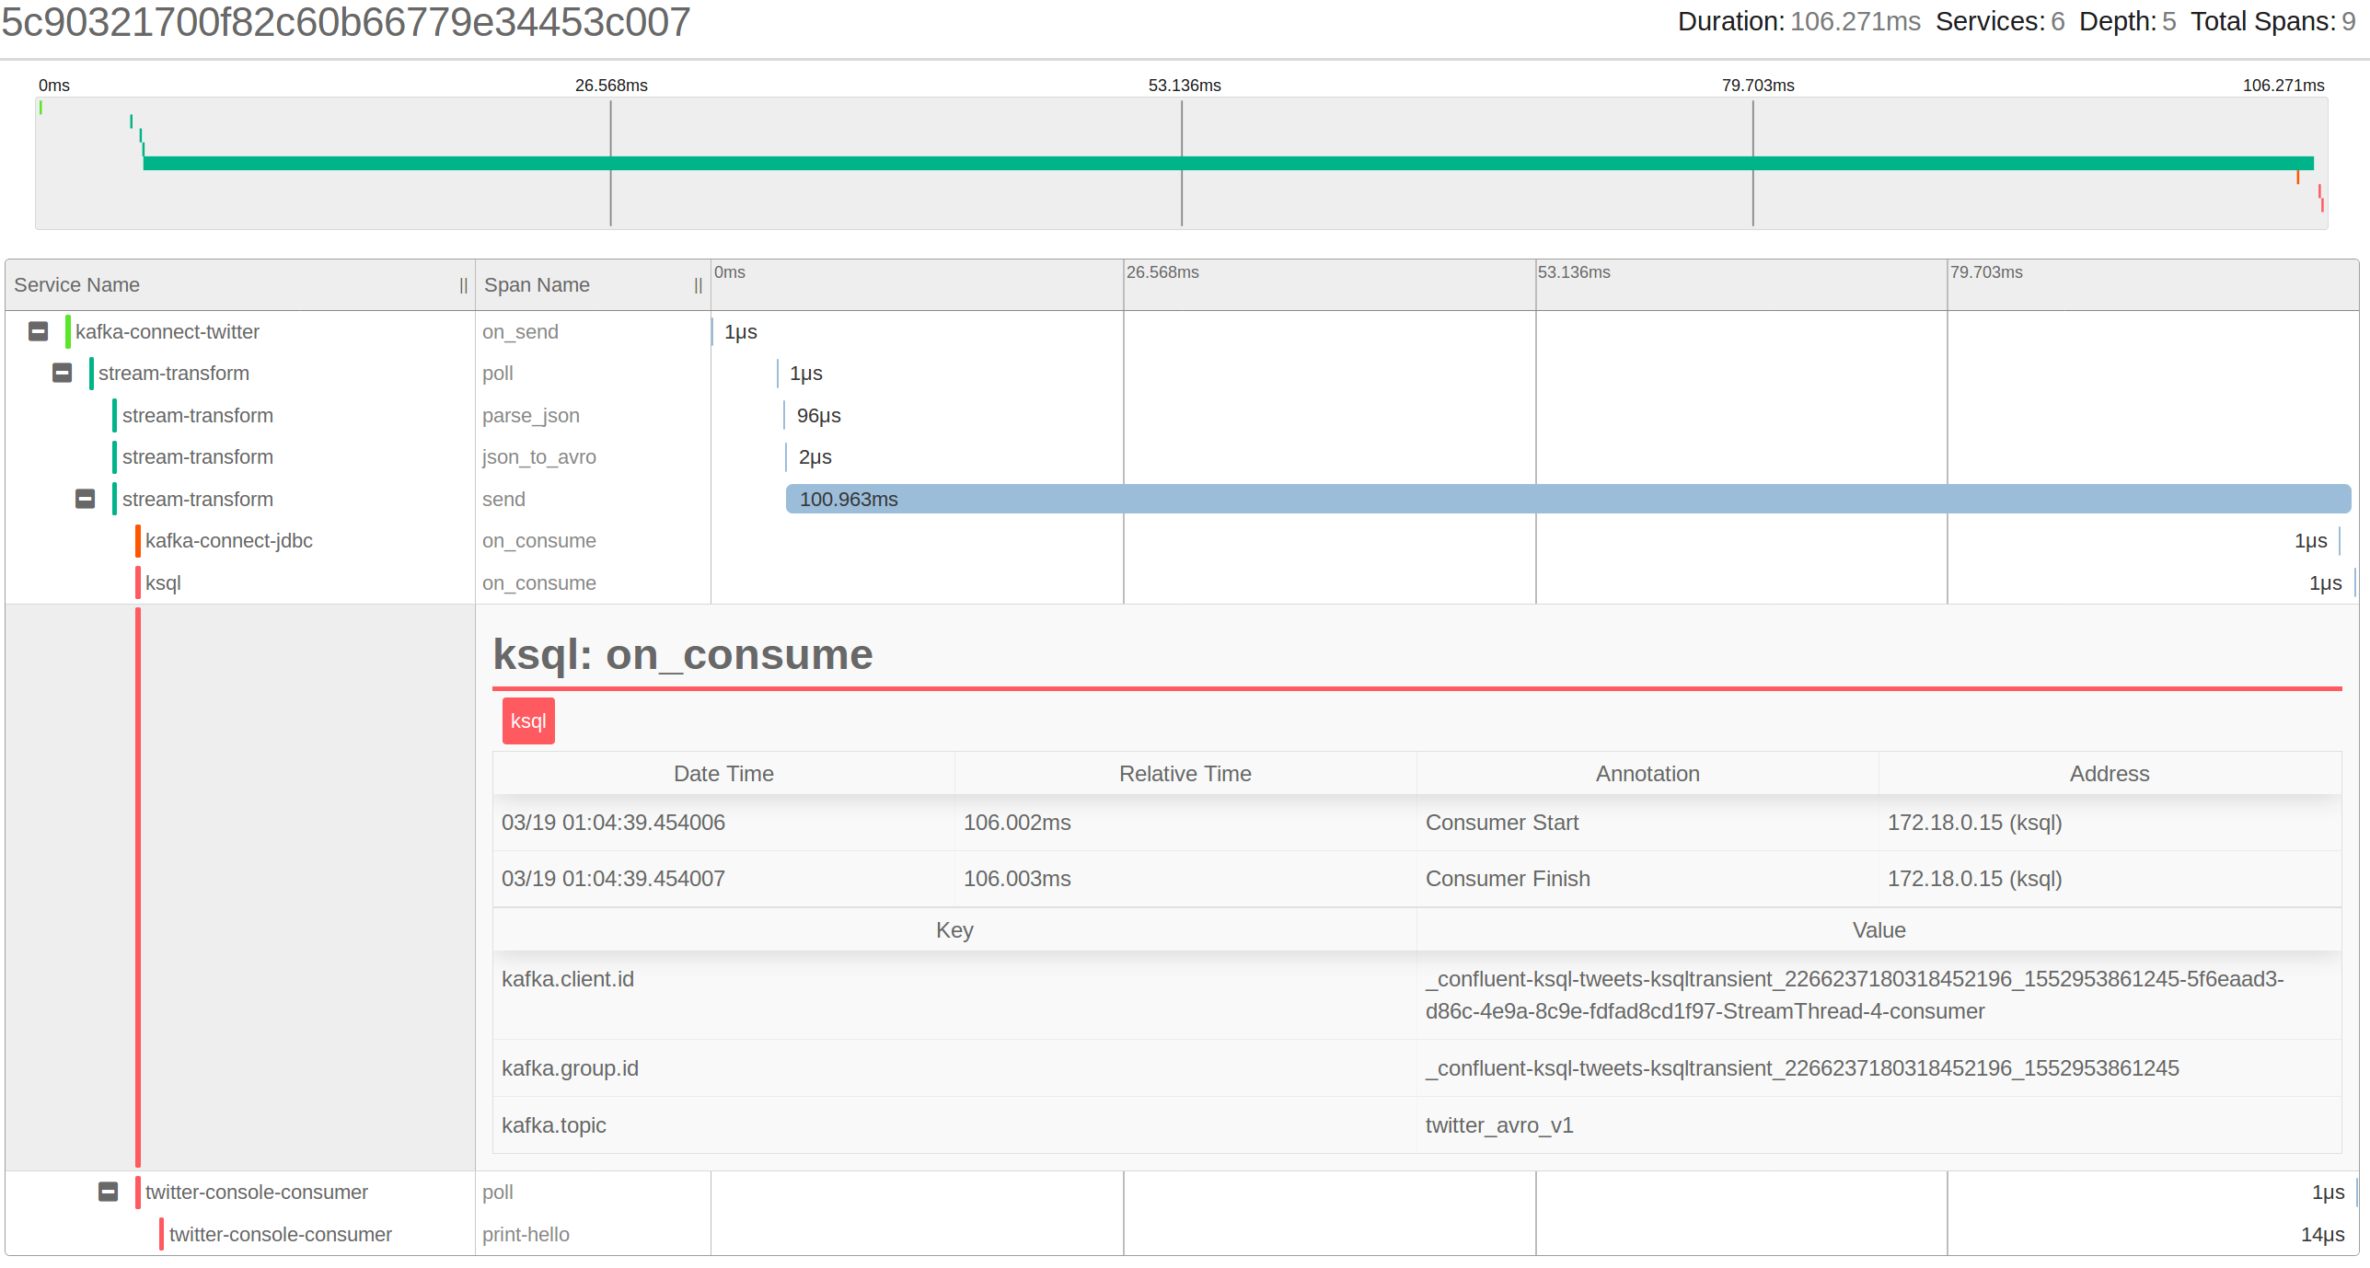The width and height of the screenshot is (2370, 1268).
Task: Click the trace ID title text
Action: pyautogui.click(x=345, y=22)
